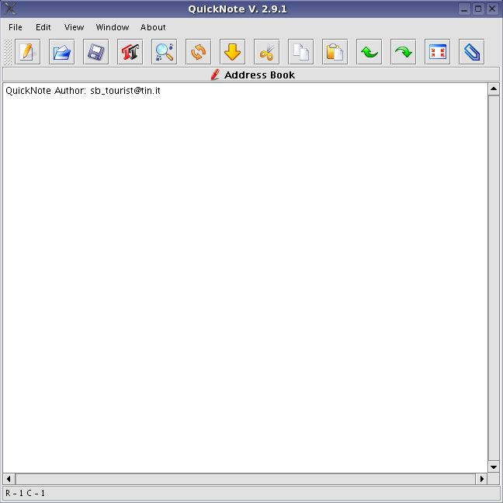Click the X window menu icon in title bar
Image resolution: width=503 pixels, height=503 pixels.
tap(9, 9)
